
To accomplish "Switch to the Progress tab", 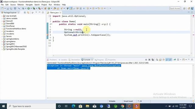I will [x=99, y=60].
